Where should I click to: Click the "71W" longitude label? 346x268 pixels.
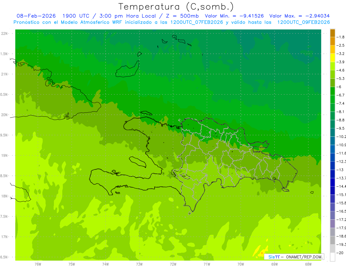pyautogui.click(x=207, y=264)
